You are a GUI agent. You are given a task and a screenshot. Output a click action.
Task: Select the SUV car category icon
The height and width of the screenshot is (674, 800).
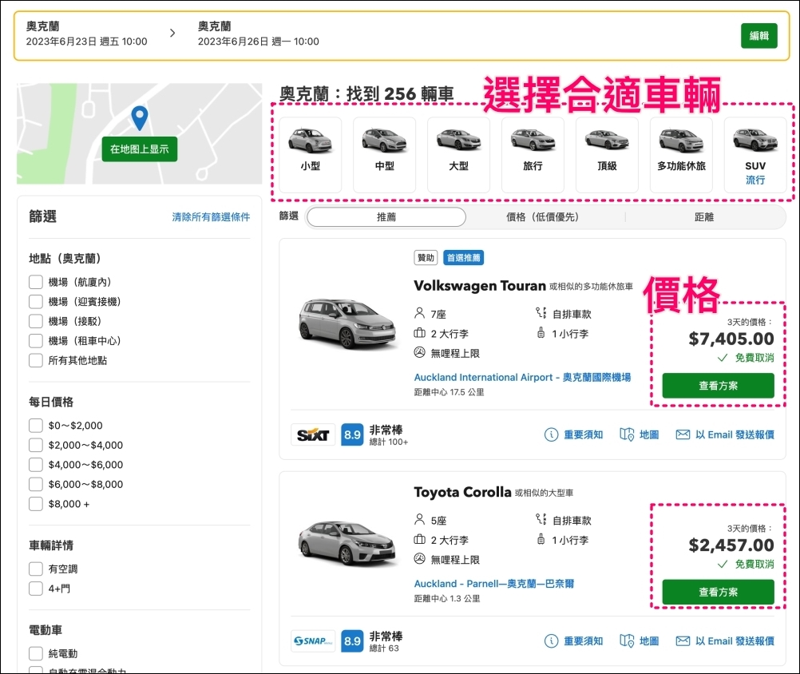[x=755, y=141]
